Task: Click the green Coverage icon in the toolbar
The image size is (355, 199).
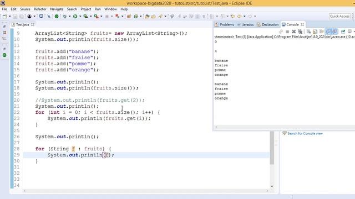Action: 57,16
